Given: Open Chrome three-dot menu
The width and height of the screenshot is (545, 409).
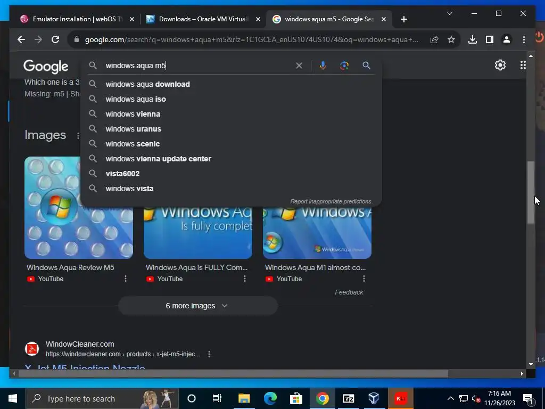Looking at the screenshot, I should tap(524, 39).
